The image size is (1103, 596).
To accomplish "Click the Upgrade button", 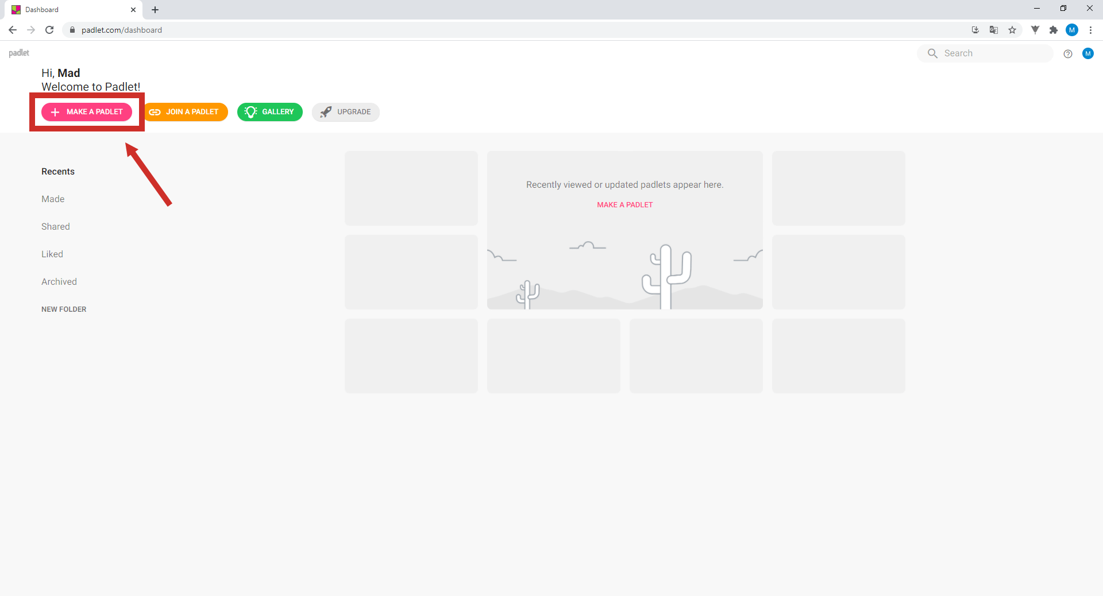I will tap(346, 112).
